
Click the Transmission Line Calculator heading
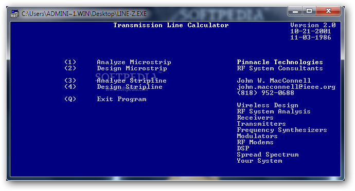point(171,25)
